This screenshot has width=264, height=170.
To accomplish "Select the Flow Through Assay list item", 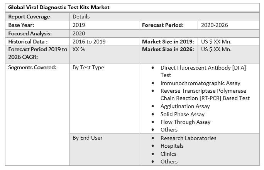I will point(186,122).
